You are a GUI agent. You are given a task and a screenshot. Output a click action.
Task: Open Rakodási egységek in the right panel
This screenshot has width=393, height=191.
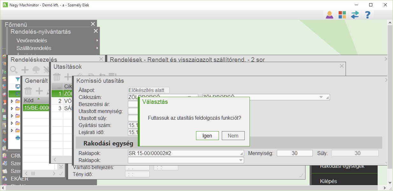pos(342,166)
